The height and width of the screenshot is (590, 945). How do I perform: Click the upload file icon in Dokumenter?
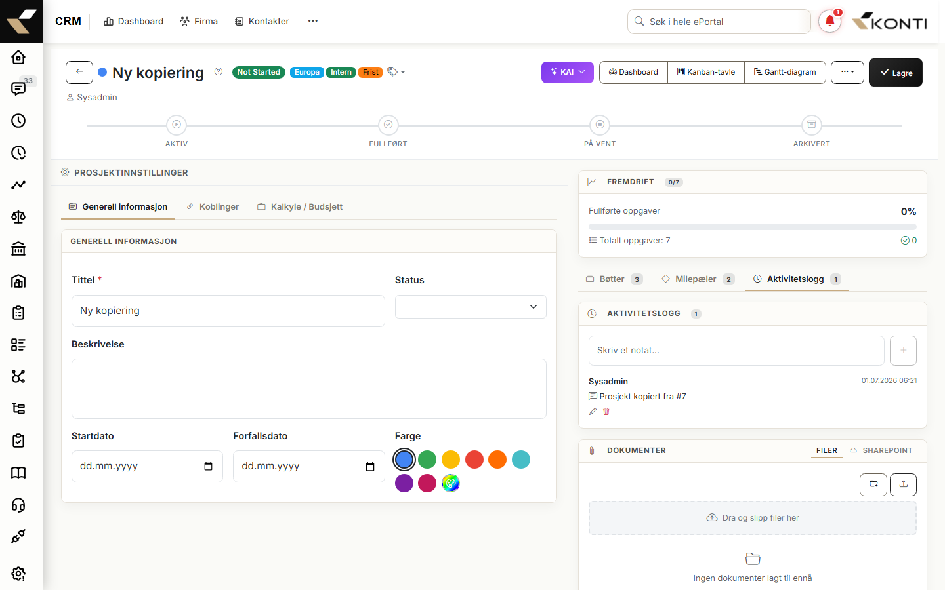[x=903, y=484]
